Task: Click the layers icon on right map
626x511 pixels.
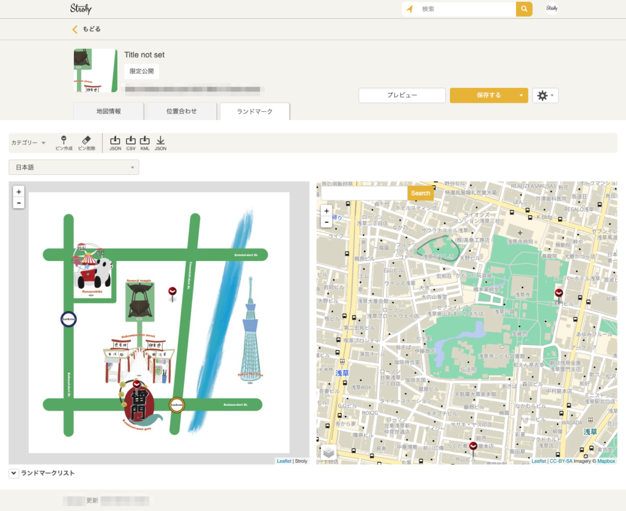Action: (x=329, y=452)
